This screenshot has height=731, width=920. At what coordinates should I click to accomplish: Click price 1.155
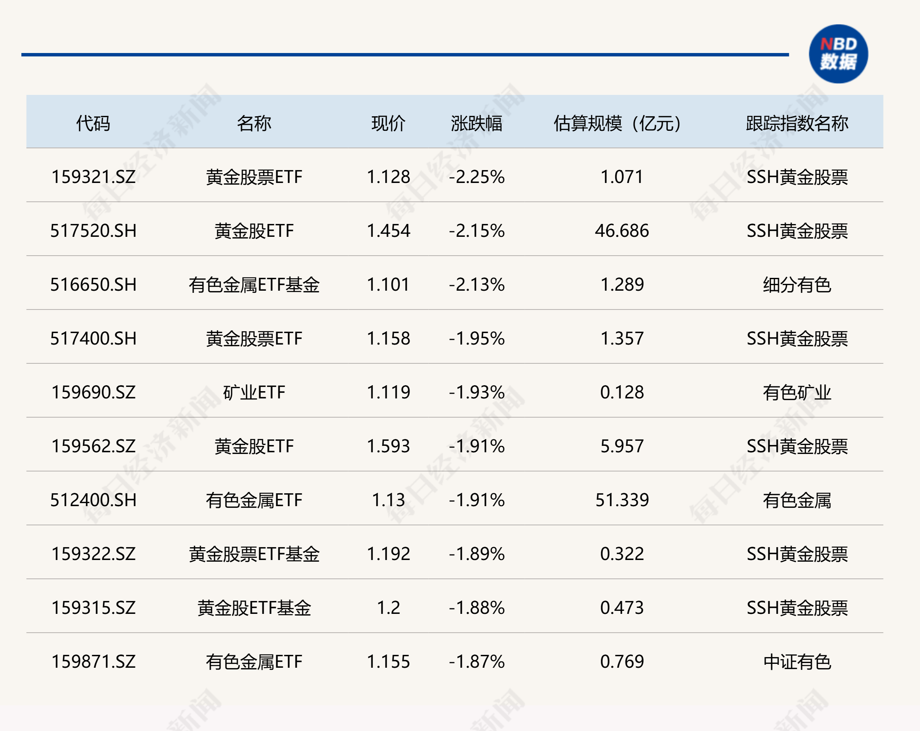coord(388,662)
